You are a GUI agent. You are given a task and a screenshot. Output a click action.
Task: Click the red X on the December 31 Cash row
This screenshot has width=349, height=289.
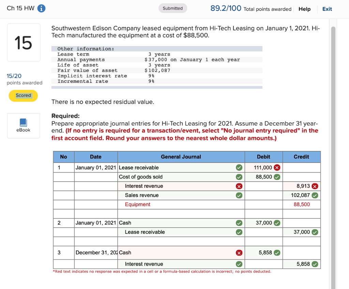click(x=239, y=253)
